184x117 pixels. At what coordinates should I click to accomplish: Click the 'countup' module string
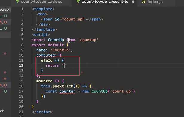coord(88,40)
